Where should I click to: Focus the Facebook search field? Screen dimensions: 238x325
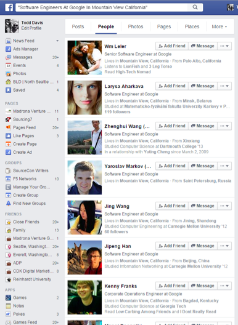point(102,7)
